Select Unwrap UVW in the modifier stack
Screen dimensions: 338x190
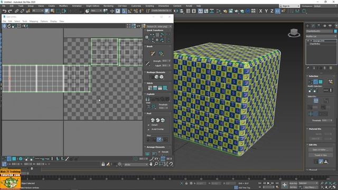click(x=318, y=41)
